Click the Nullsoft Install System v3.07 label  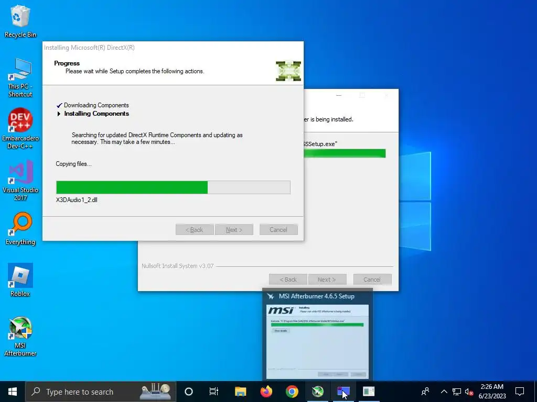(x=178, y=266)
